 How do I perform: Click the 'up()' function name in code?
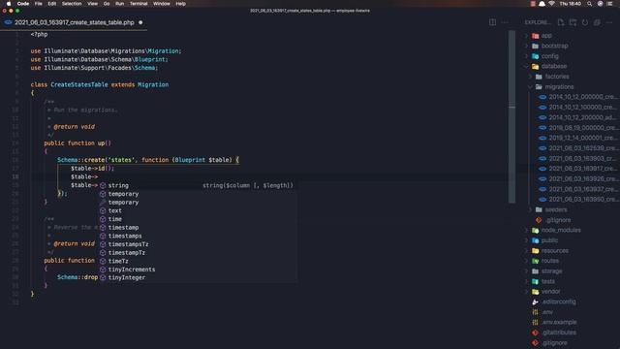click(x=104, y=143)
